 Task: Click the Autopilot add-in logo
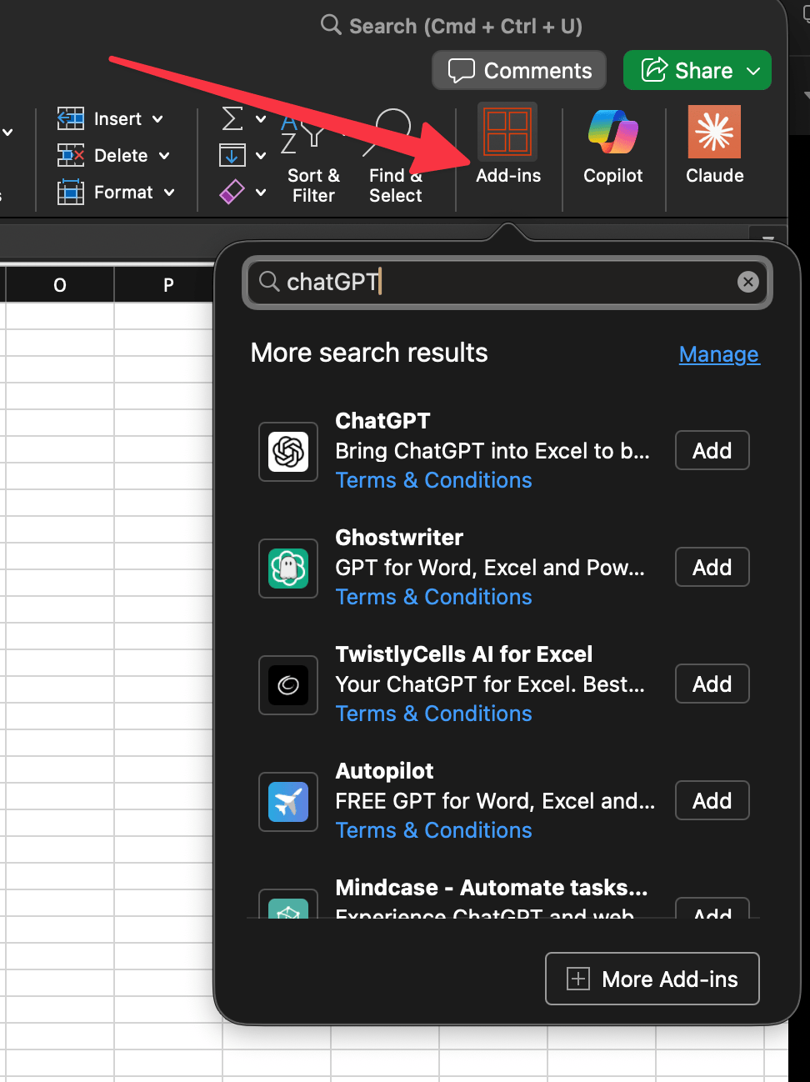pos(288,802)
